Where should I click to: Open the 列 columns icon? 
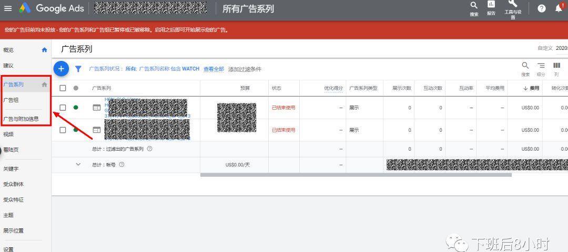pos(557,69)
